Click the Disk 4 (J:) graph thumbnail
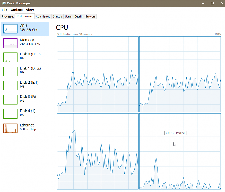The height and width of the screenshot is (192, 225). coord(10,114)
